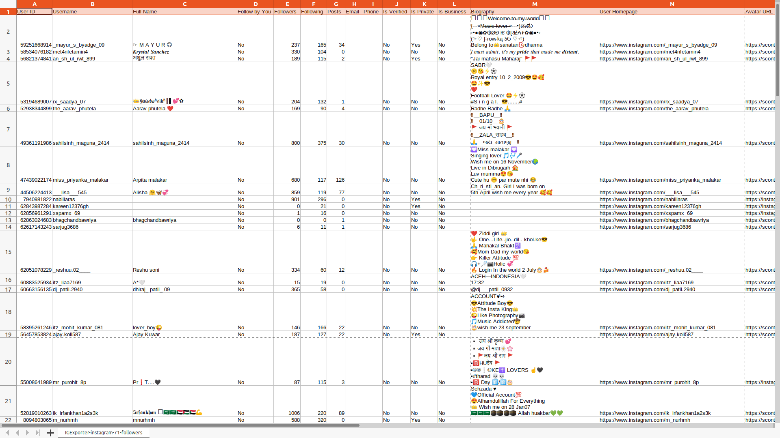Open homepage link for met4nfetamin4
Viewport: 780px width, 438px height.
(650, 52)
